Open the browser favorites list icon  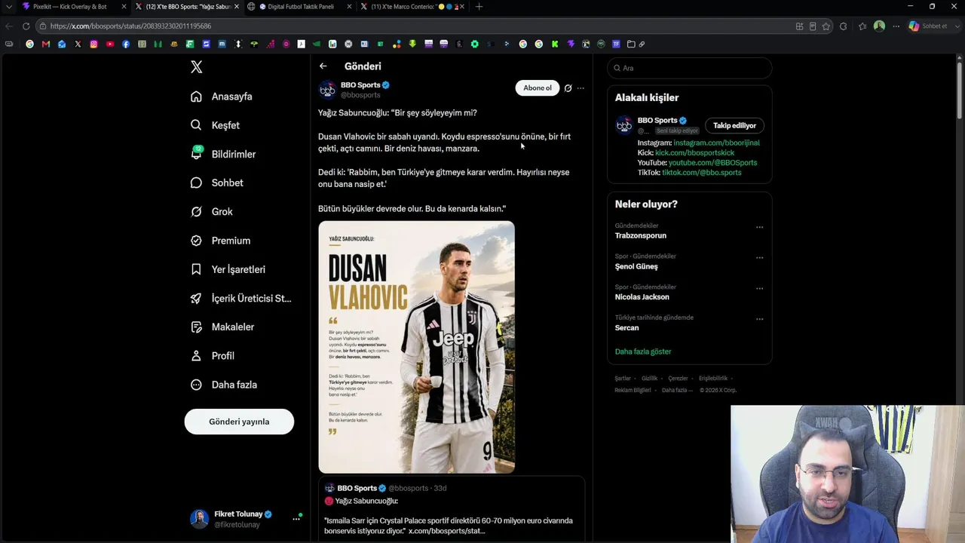862,26
